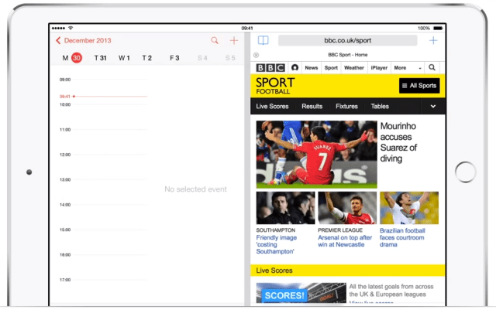Open News in the BBC navigation bar
Viewport: 496px width, 320px height.
312,68
